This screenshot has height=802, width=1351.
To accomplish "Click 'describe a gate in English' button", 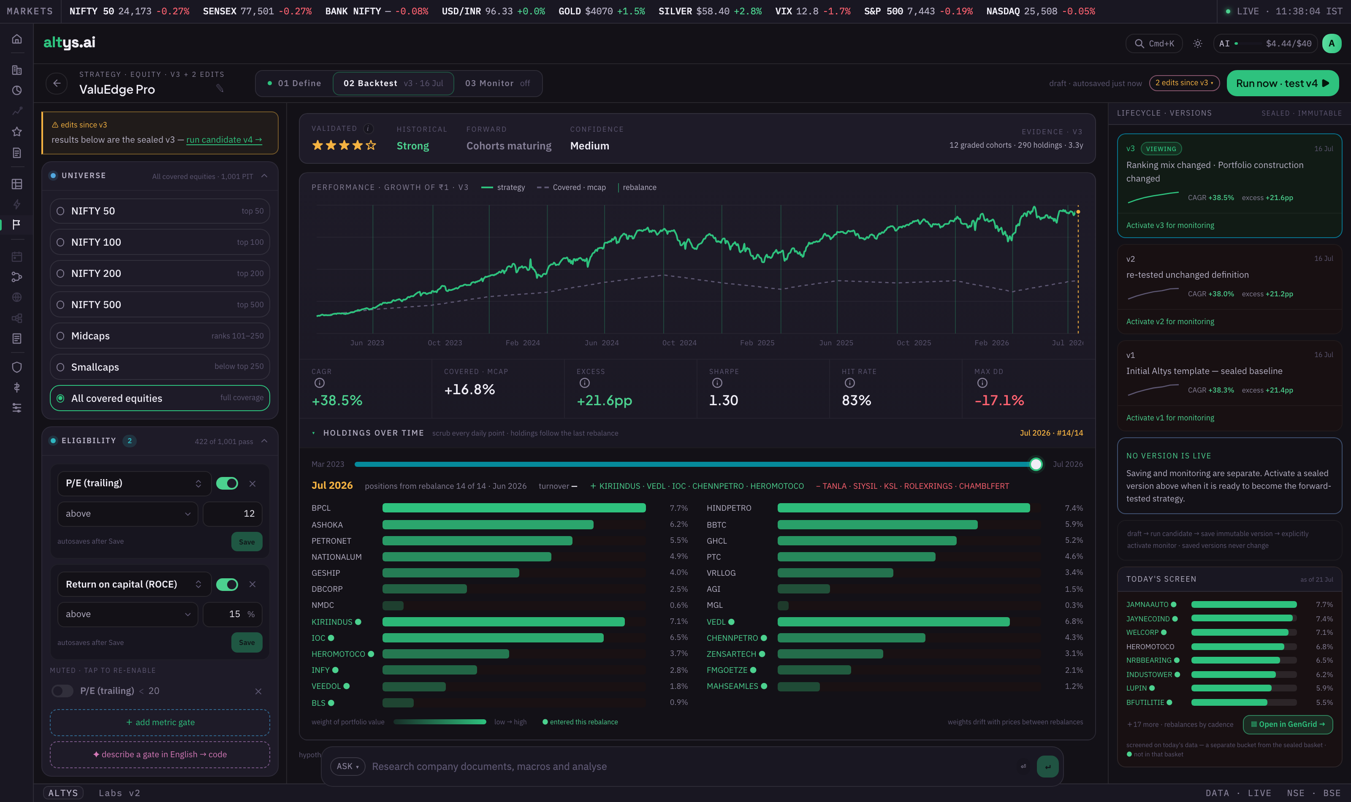I will click(160, 755).
